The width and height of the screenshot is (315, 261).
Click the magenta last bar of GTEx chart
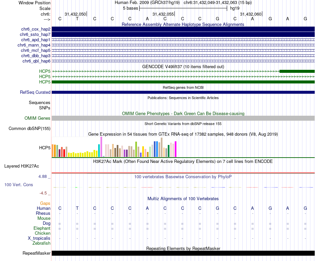[x=176, y=149]
